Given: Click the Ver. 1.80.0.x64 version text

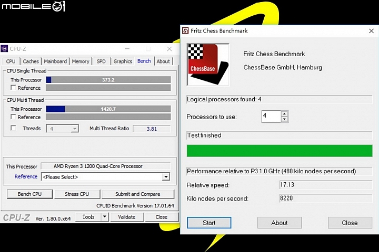Looking at the screenshot, I should click(53, 219).
